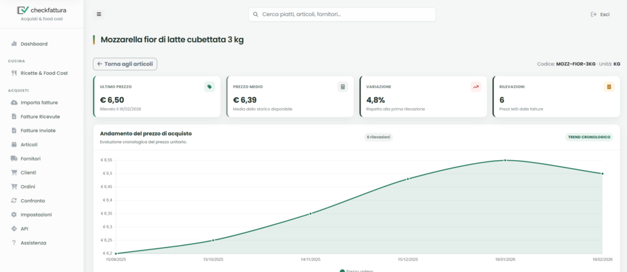Click the 15/09/2025 axis date label
The image size is (627, 272).
coord(116,259)
